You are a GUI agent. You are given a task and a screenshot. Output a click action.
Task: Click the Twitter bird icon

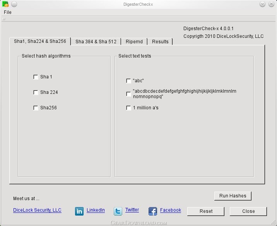[x=118, y=211]
